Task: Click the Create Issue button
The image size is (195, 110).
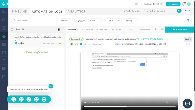Action: [180, 30]
